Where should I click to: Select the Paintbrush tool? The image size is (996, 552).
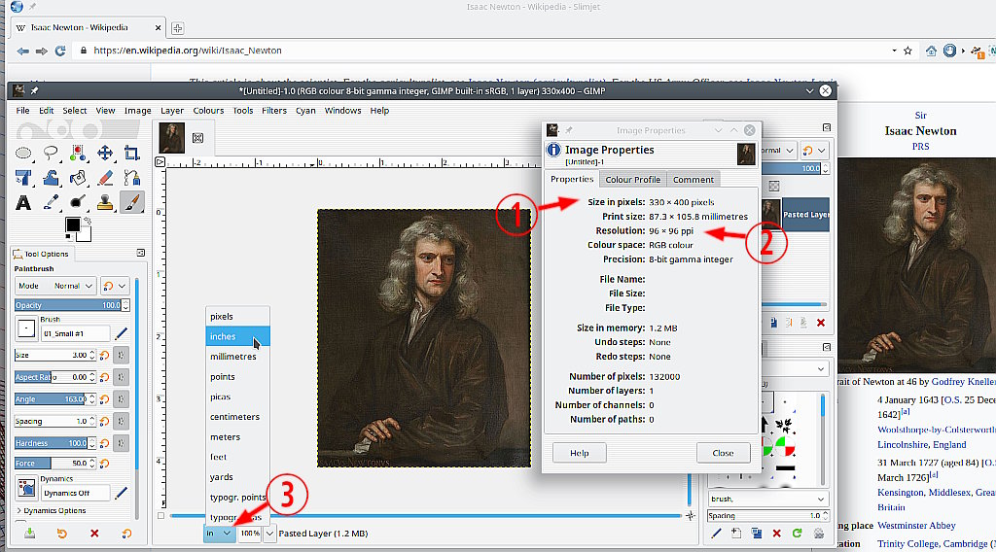[x=131, y=202]
